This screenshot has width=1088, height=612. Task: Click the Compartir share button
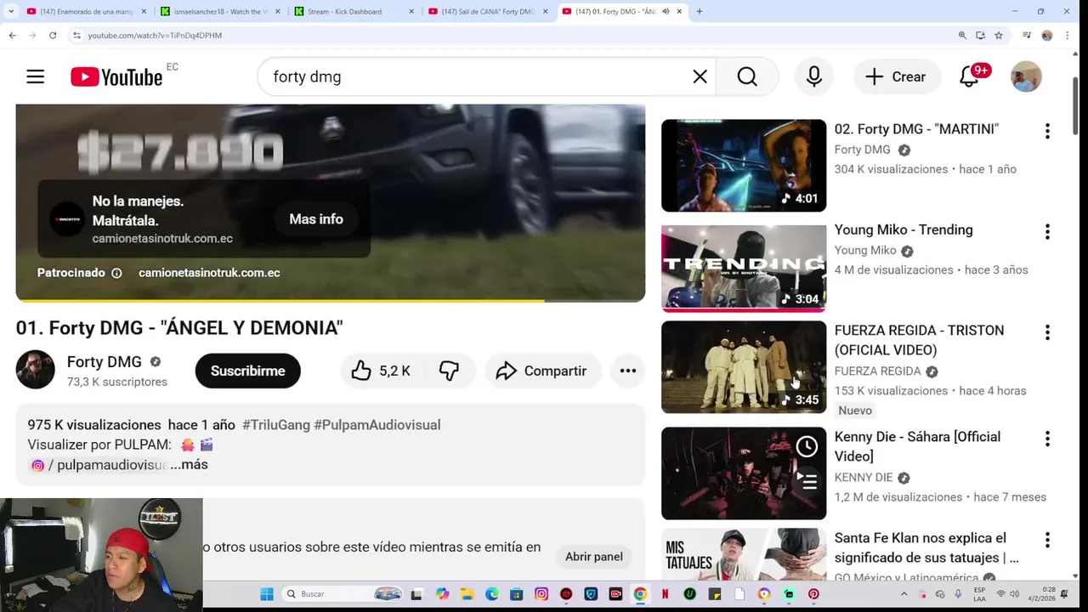[541, 371]
